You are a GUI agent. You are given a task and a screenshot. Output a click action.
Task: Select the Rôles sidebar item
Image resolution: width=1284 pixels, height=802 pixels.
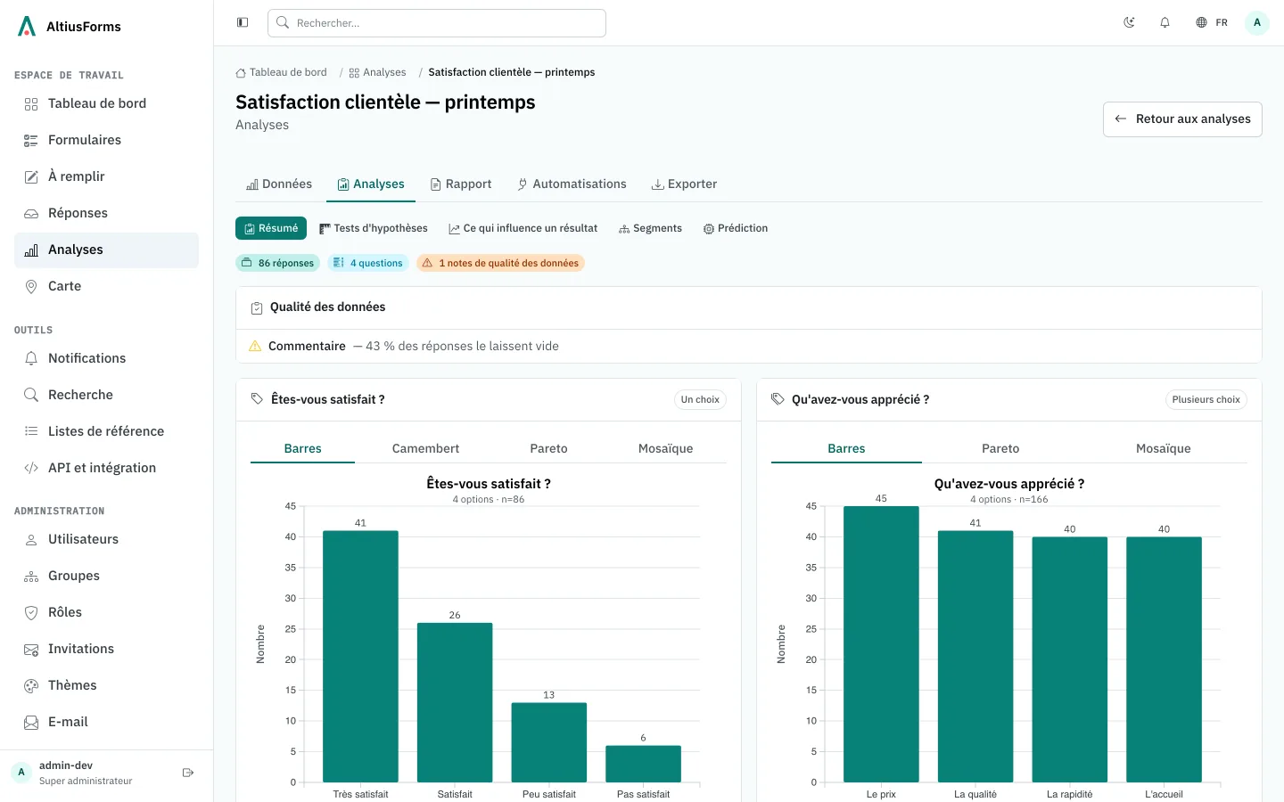106,612
